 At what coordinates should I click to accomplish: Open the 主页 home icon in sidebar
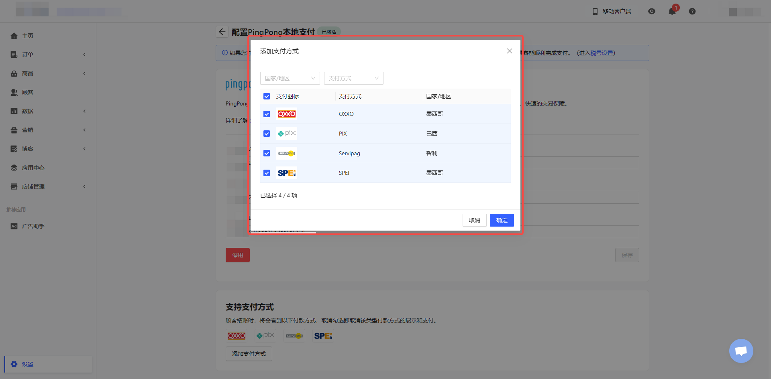[x=14, y=36]
